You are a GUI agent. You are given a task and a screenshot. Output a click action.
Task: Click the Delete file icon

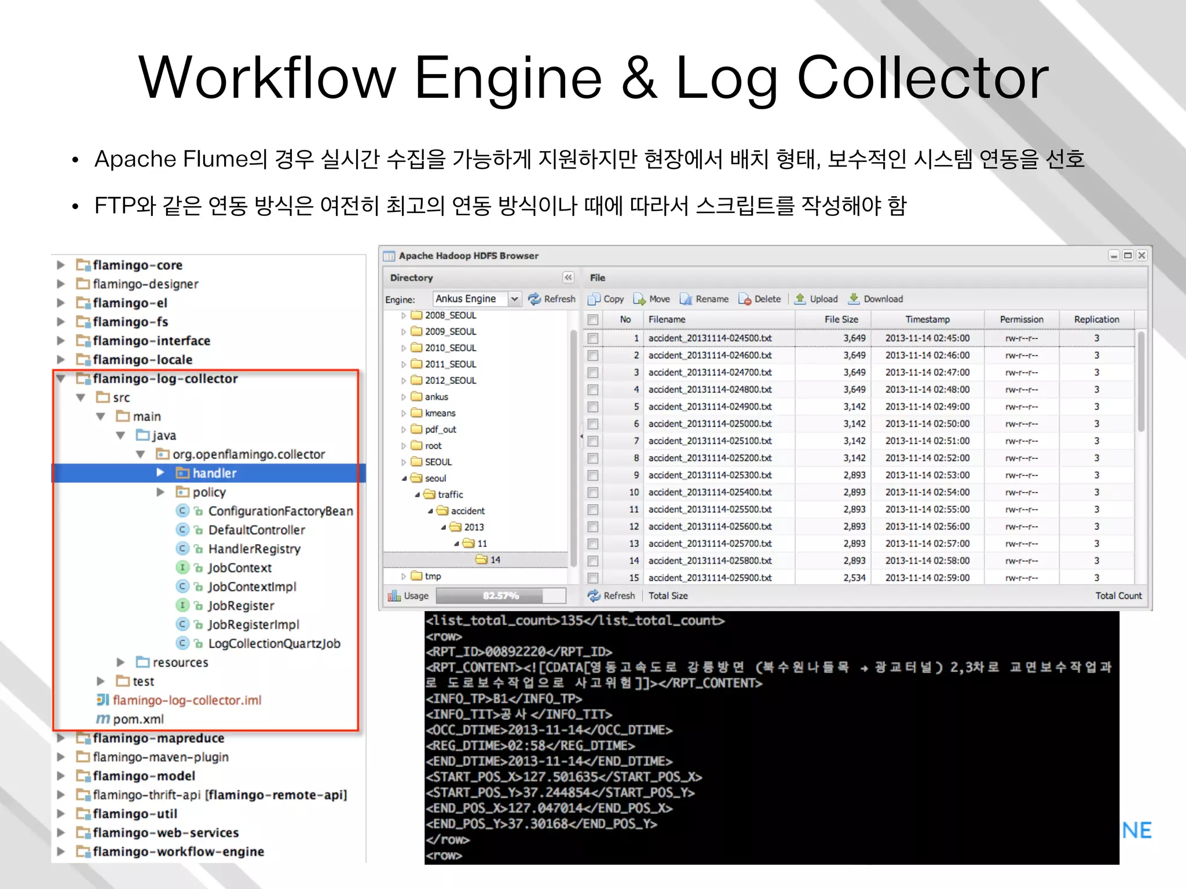pos(745,299)
